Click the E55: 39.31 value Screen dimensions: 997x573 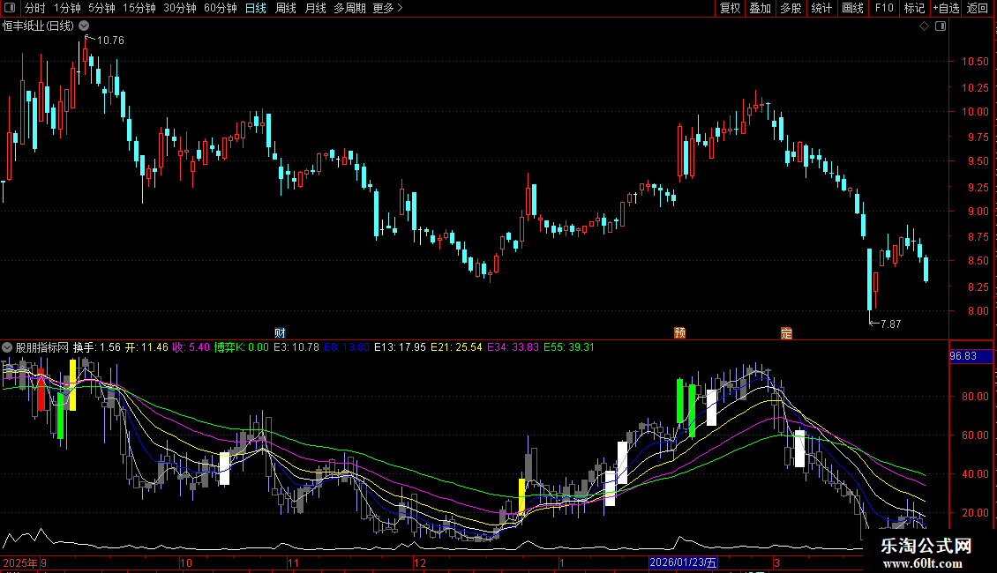[569, 347]
